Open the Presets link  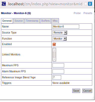[88, 13]
